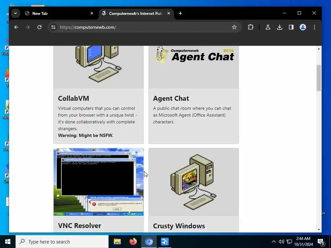331x248 pixels.
Task: Open the Downloads tray icon
Action: click(x=280, y=27)
